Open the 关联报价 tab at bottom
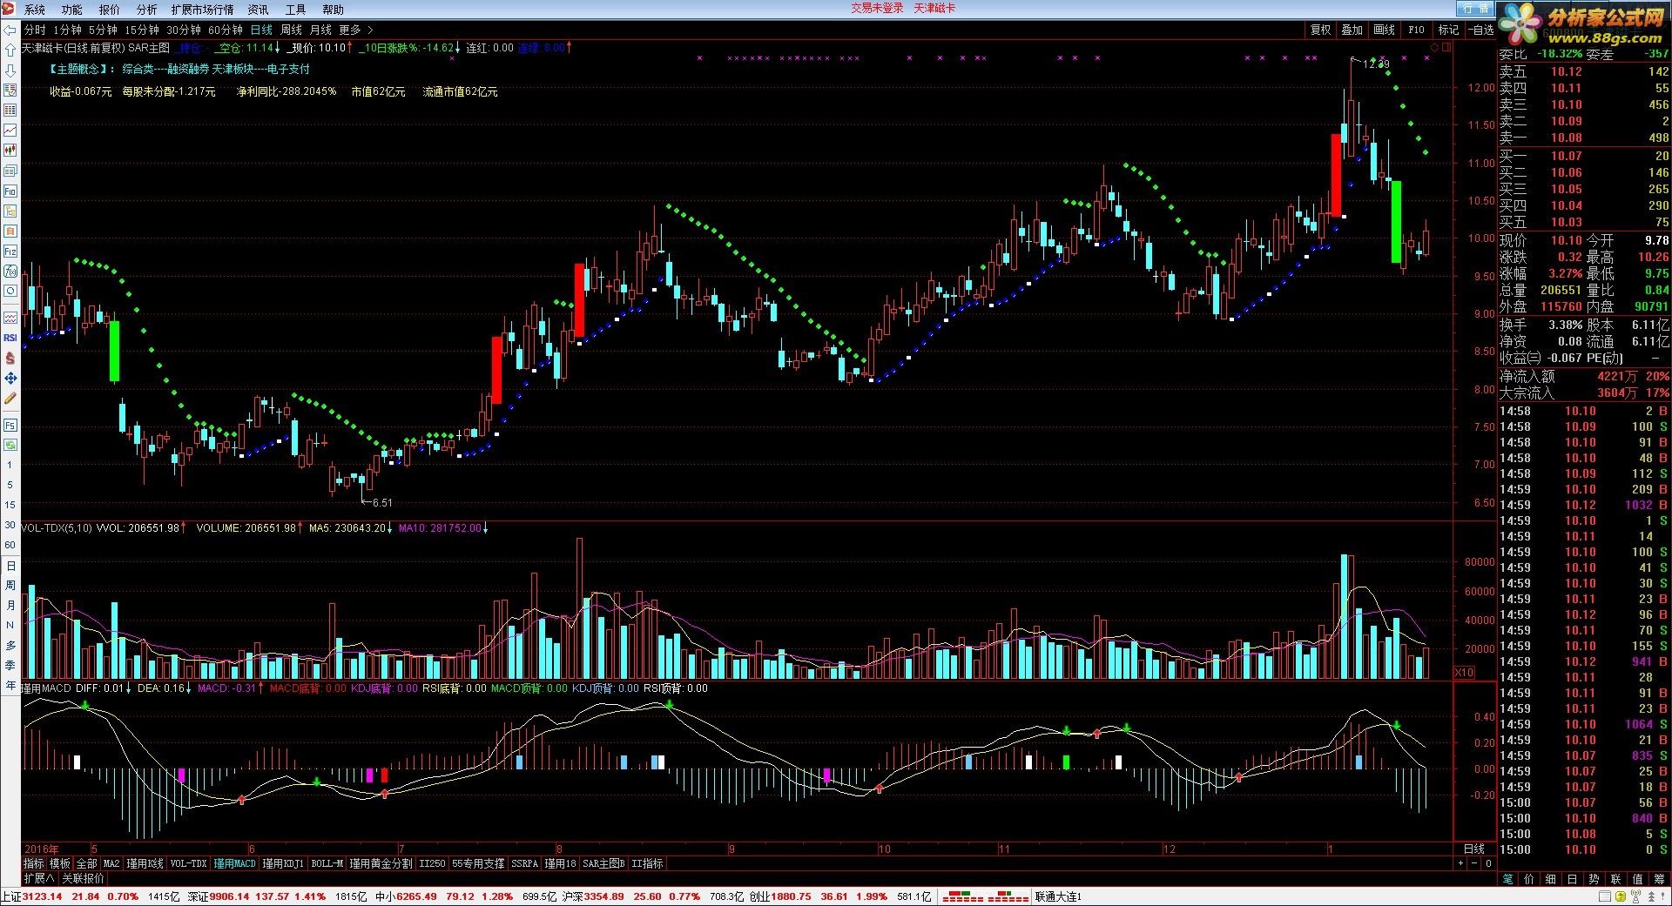This screenshot has height=906, width=1672. (x=83, y=879)
